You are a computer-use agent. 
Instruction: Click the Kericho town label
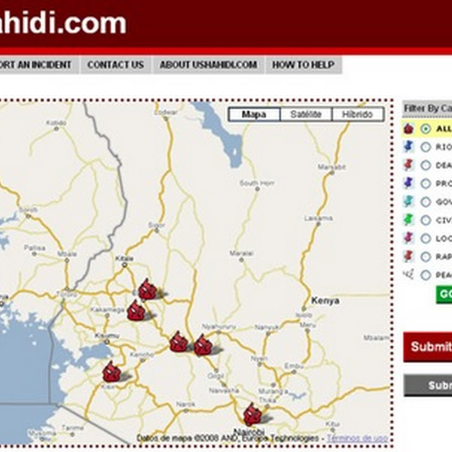click(142, 354)
